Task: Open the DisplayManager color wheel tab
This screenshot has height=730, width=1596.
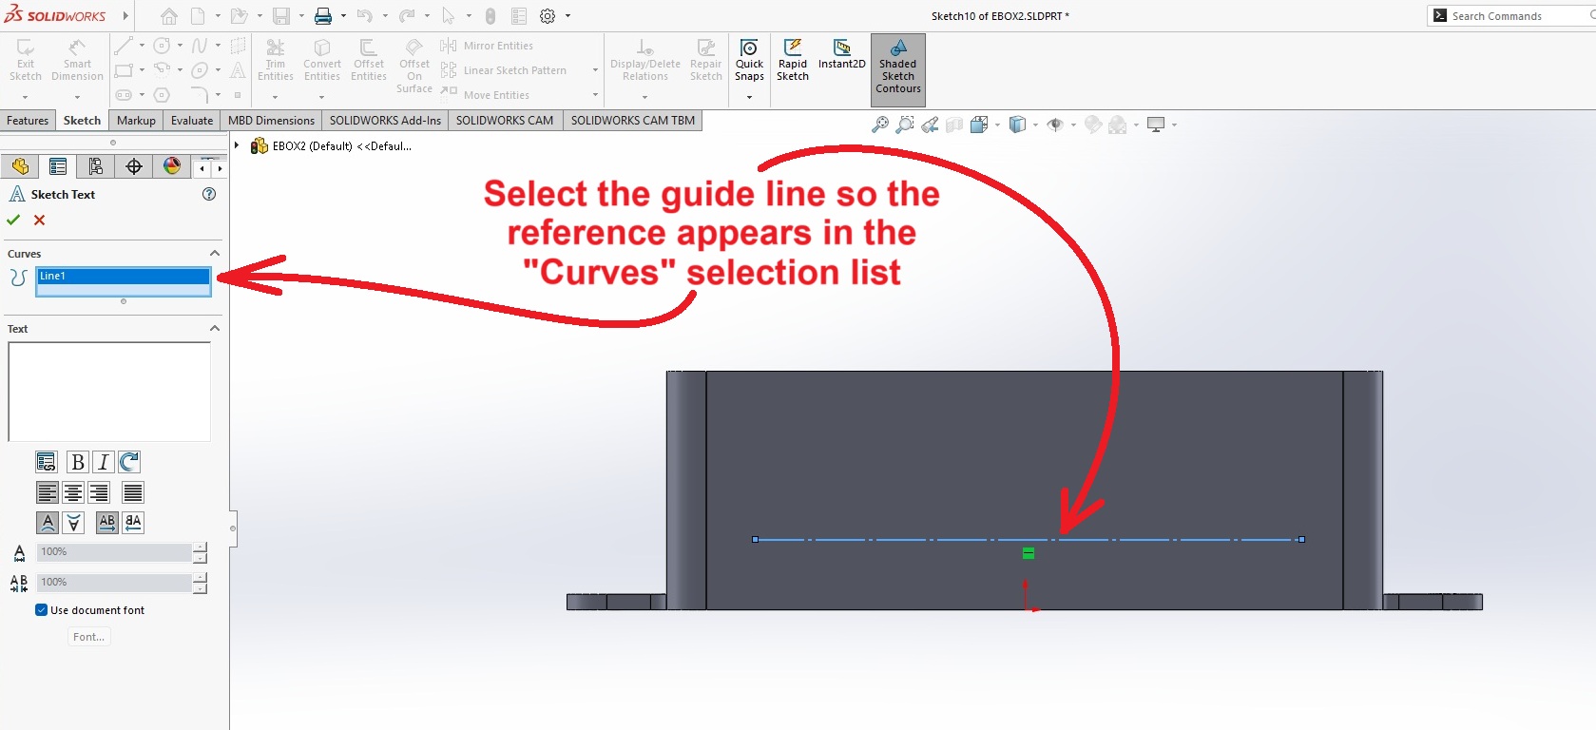Action: [172, 166]
